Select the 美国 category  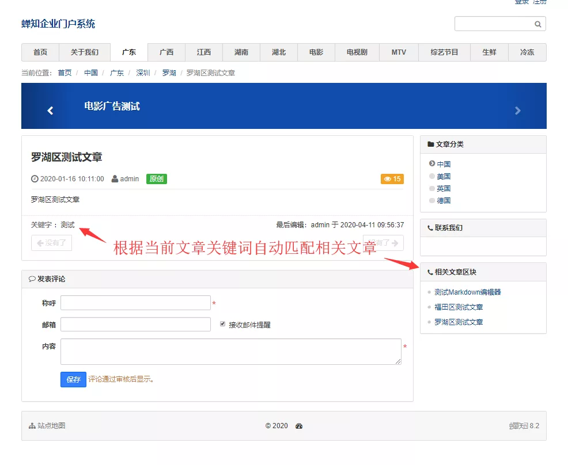pos(443,176)
